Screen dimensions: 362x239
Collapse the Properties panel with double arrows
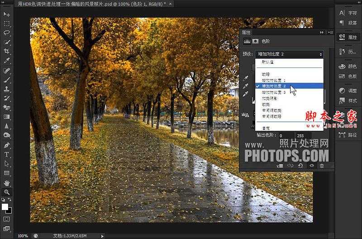(x=322, y=33)
